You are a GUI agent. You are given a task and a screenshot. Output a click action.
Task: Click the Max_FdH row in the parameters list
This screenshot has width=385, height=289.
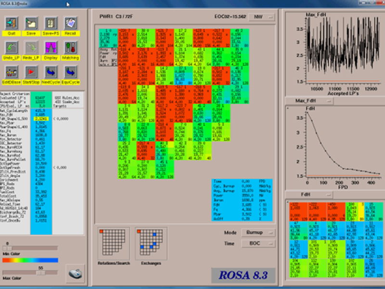coord(42,115)
